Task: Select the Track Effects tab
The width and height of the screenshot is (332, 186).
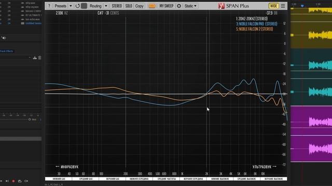Action: coord(7,51)
